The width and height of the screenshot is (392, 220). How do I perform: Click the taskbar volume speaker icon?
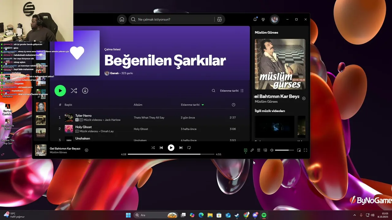pos(373,215)
